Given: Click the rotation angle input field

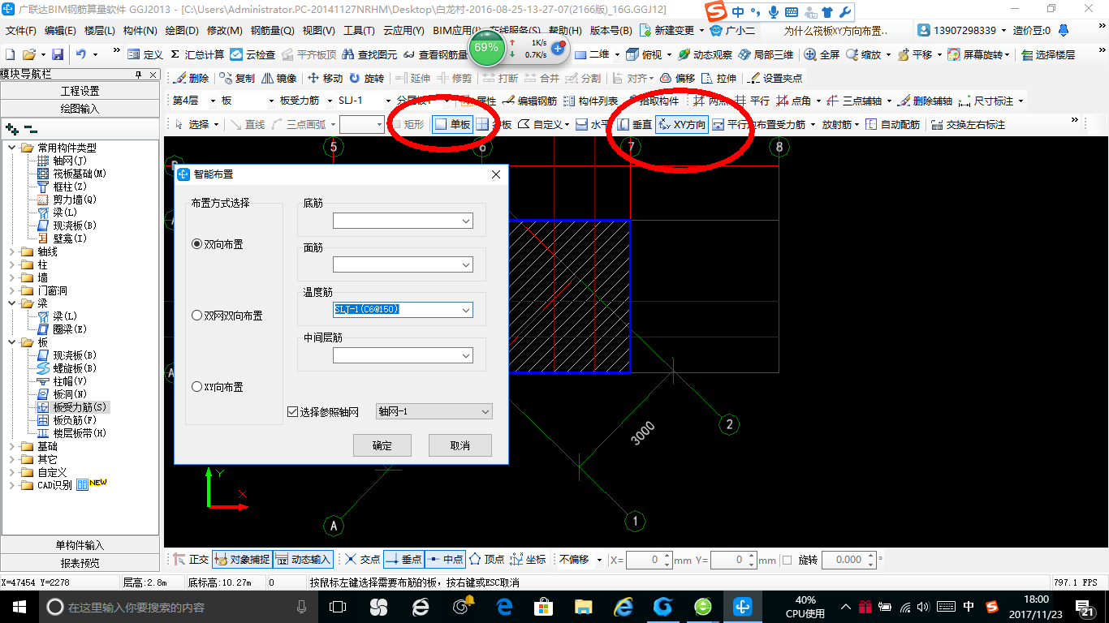Looking at the screenshot, I should [844, 560].
